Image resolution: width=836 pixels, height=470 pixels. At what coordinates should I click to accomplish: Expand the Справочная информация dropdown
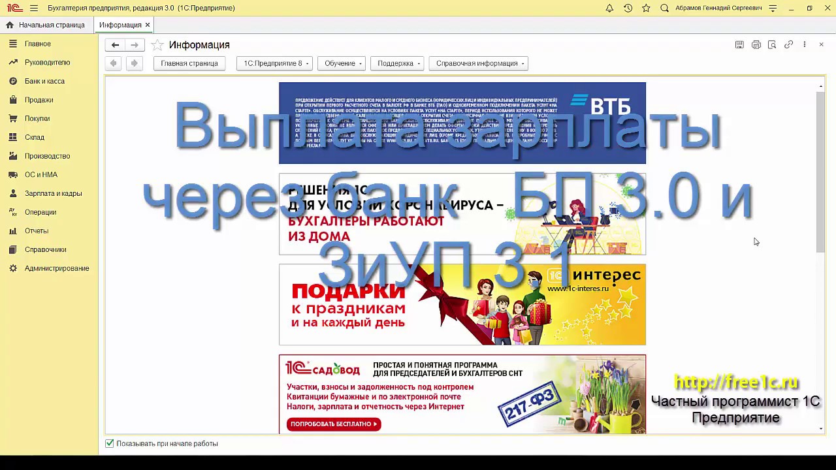478,63
